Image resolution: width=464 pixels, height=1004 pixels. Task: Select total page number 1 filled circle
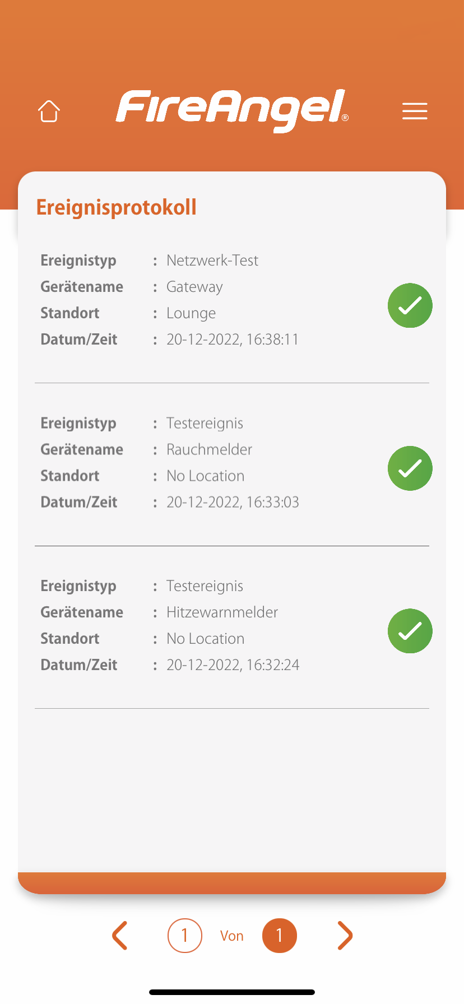pyautogui.click(x=279, y=935)
